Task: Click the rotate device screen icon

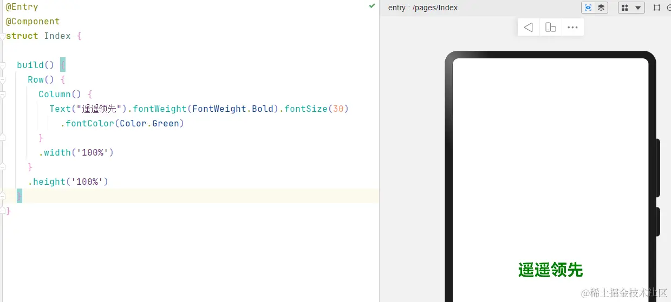Action: [551, 27]
